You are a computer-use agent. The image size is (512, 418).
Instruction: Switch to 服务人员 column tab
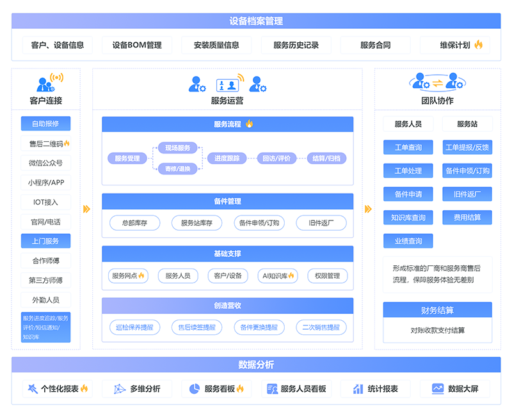(408, 124)
